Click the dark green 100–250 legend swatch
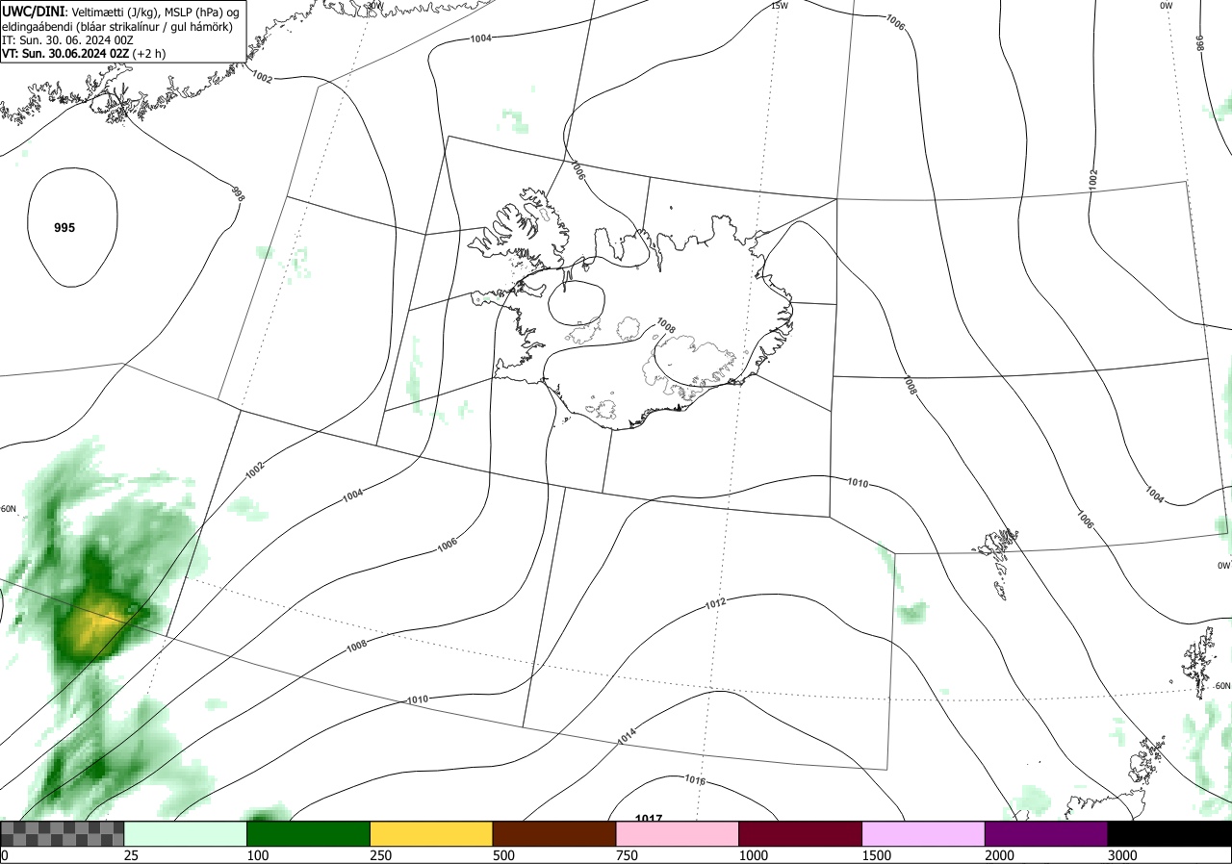Image resolution: width=1232 pixels, height=864 pixels. pos(309,833)
